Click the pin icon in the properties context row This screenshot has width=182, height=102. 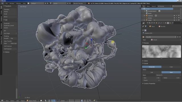pos(143,26)
